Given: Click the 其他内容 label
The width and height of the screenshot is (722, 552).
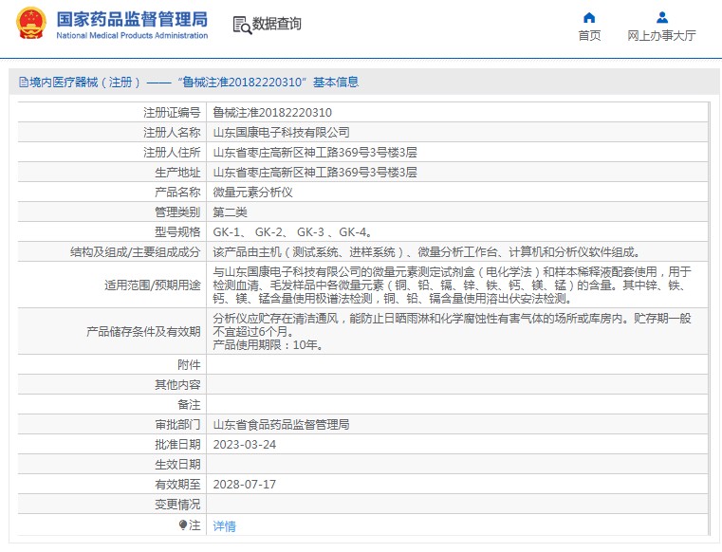Looking at the screenshot, I should pos(177,384).
